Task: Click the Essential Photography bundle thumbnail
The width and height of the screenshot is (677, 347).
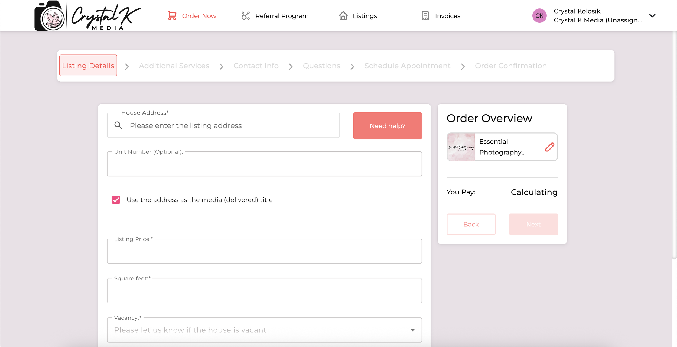Action: [x=461, y=147]
